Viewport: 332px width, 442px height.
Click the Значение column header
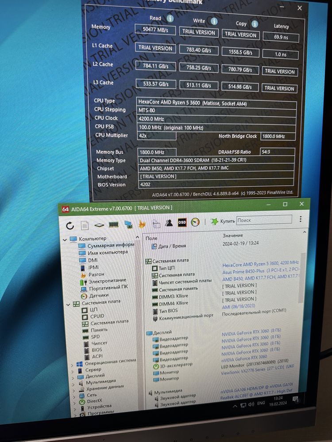[x=233, y=236]
